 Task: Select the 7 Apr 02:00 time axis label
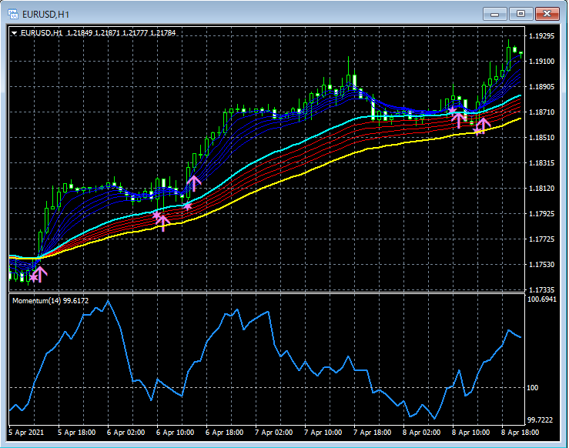point(273,433)
